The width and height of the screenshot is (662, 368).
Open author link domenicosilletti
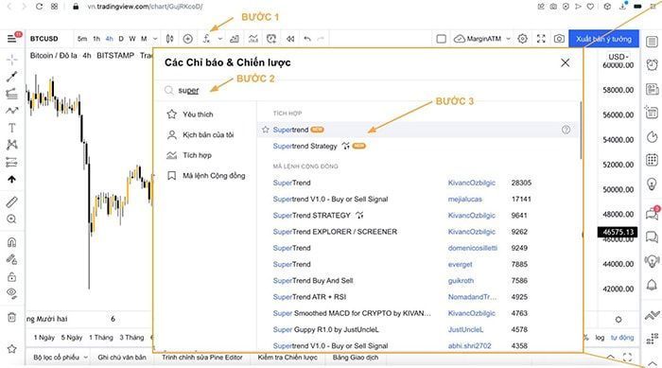473,248
